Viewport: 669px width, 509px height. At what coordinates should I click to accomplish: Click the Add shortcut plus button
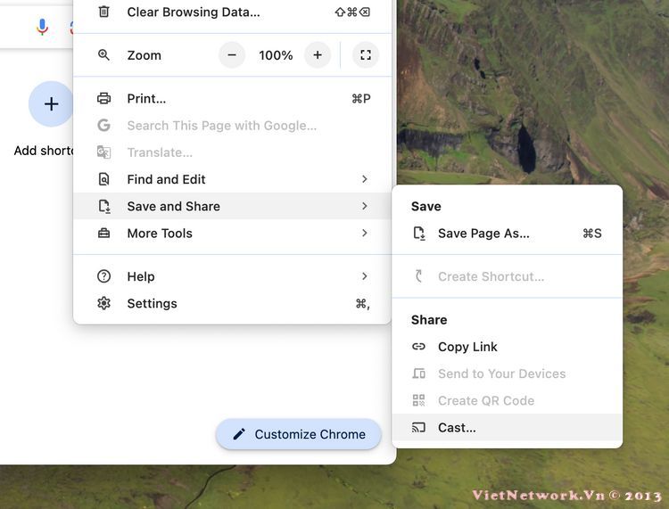coord(51,104)
